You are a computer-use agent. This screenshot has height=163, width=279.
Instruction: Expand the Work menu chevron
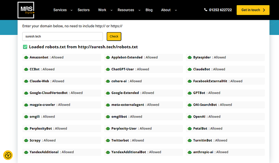(112, 10)
